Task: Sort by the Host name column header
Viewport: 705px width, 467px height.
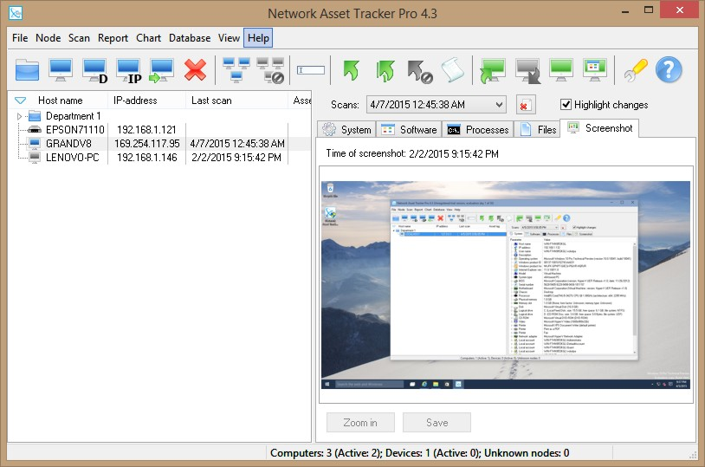Action: 61,101
